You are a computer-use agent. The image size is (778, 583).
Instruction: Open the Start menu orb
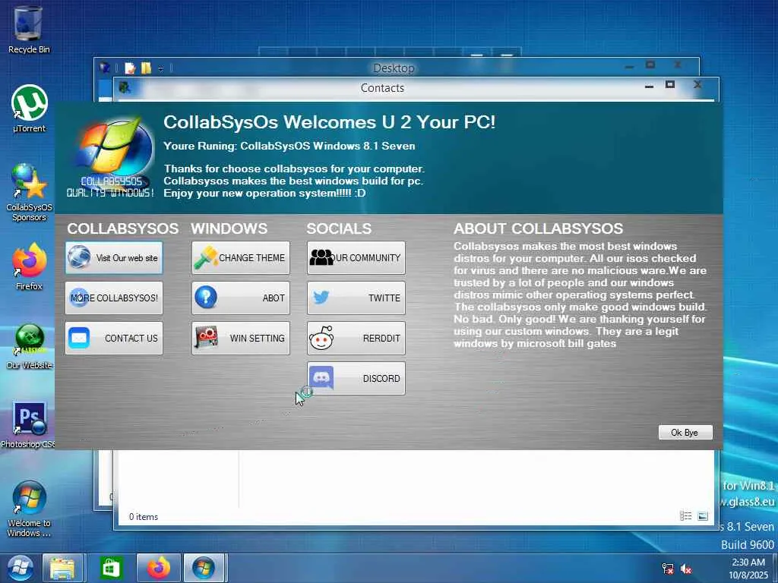(x=19, y=568)
